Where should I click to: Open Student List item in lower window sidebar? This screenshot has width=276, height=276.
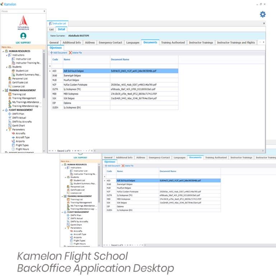tap(79, 180)
